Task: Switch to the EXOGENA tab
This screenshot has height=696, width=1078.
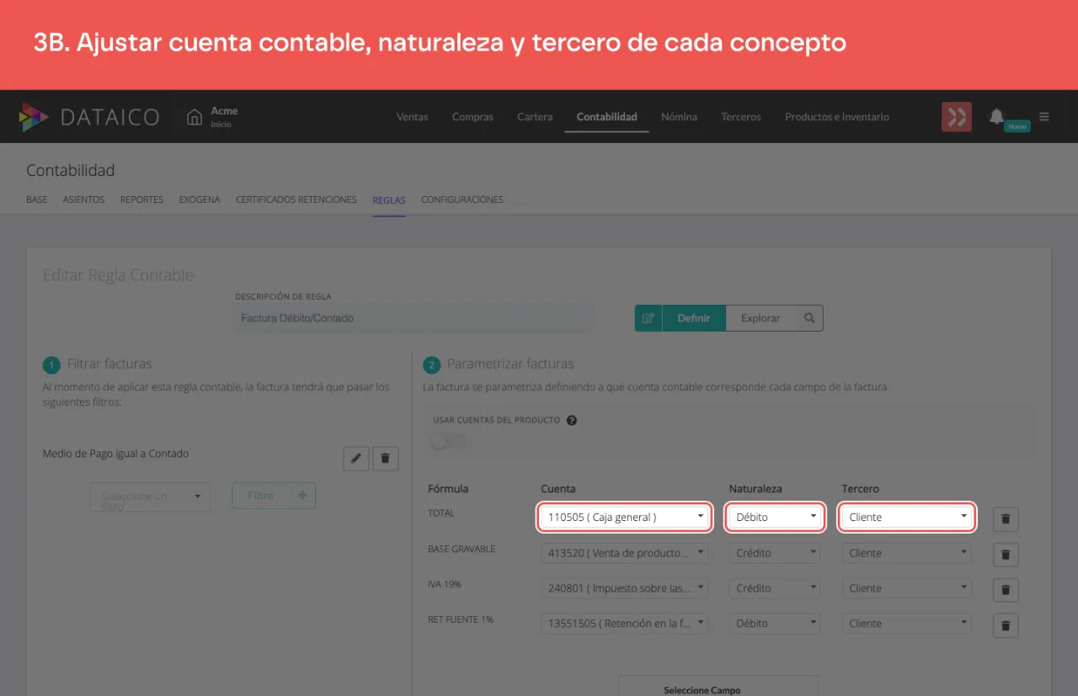Action: pyautogui.click(x=200, y=199)
